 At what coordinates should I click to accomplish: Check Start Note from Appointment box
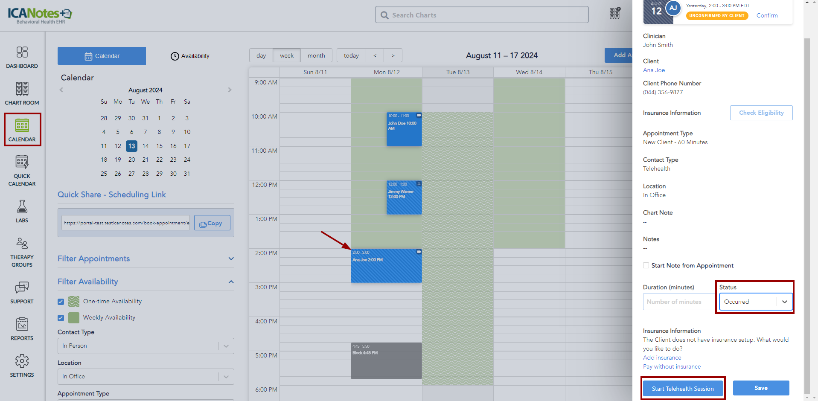coord(646,265)
